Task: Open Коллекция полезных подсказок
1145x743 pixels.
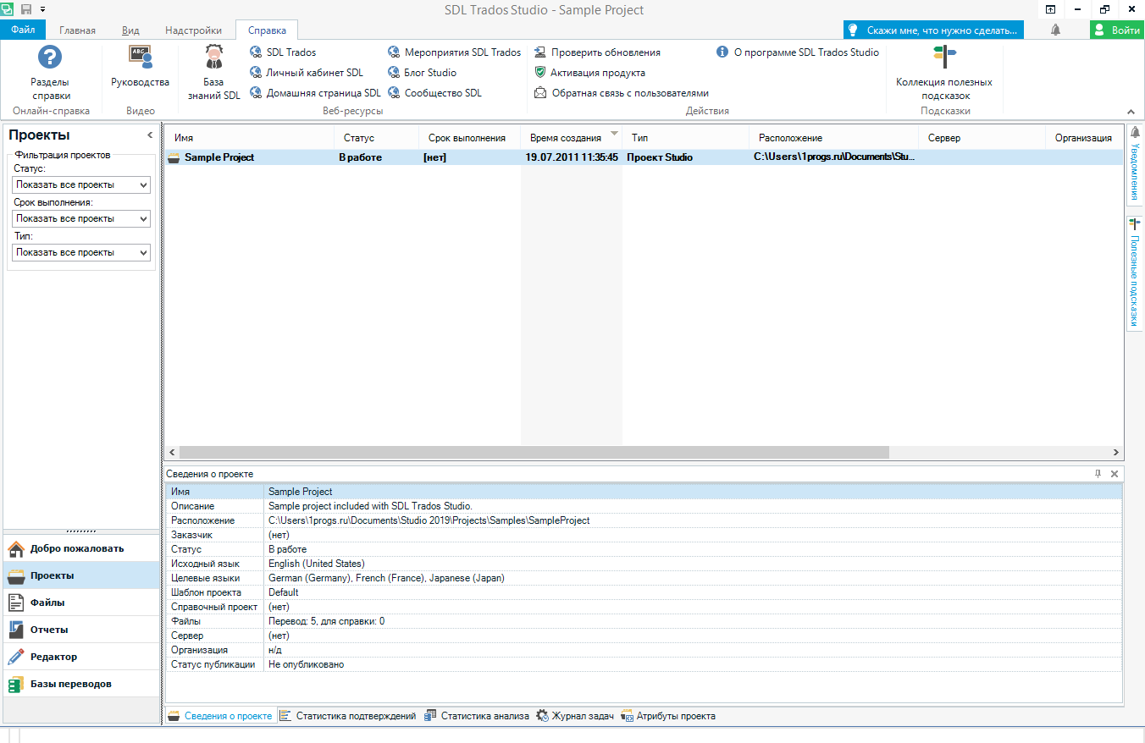Action: pos(944,74)
